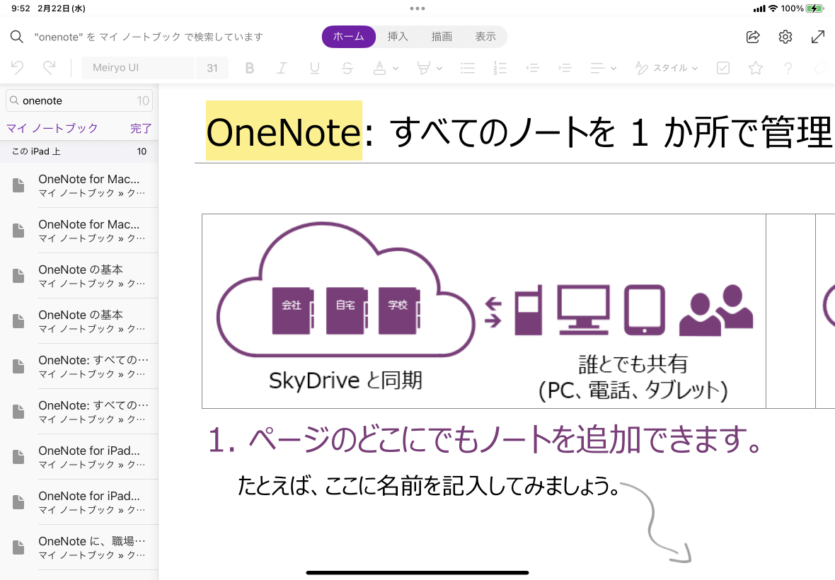The height and width of the screenshot is (580, 835).
Task: Redo the last action
Action: [49, 68]
